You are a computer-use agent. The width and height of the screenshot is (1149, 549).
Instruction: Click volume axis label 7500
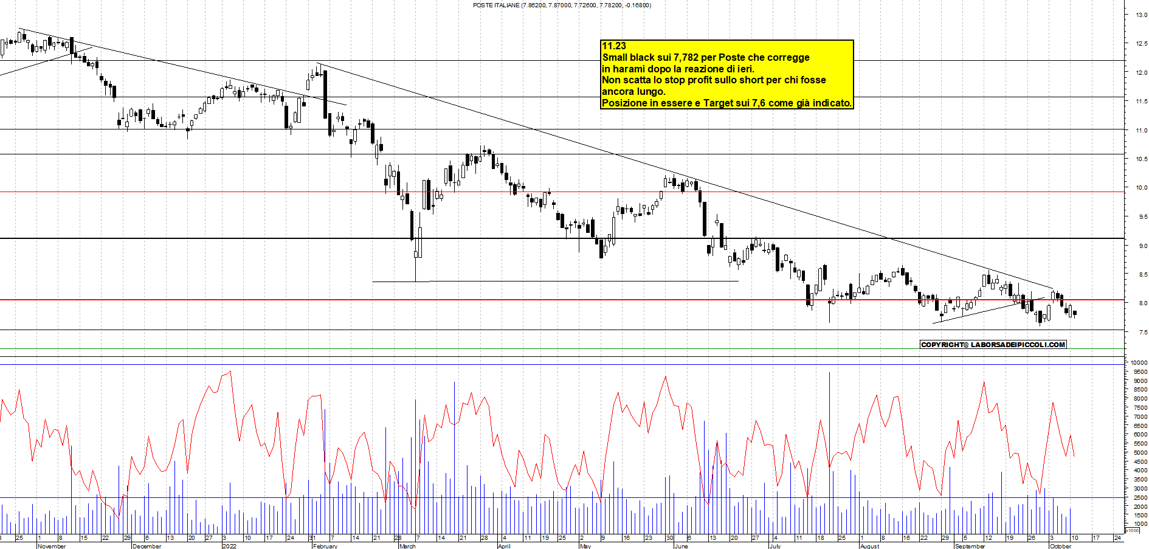[1140, 408]
